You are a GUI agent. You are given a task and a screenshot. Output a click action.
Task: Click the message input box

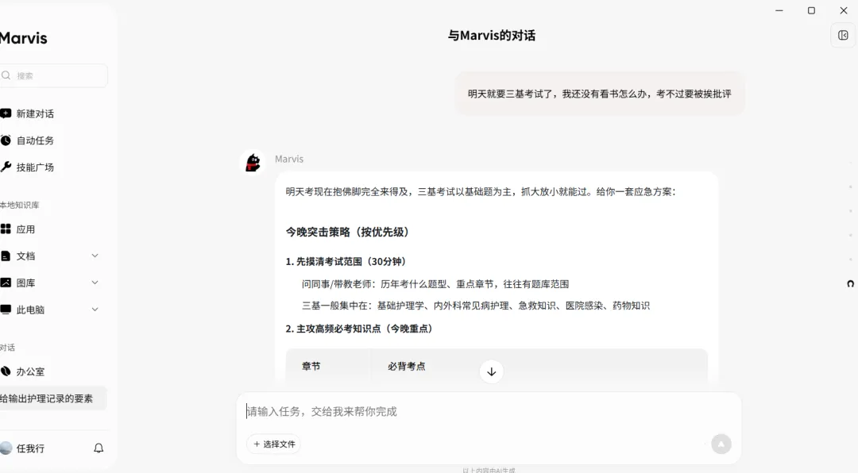click(x=489, y=412)
